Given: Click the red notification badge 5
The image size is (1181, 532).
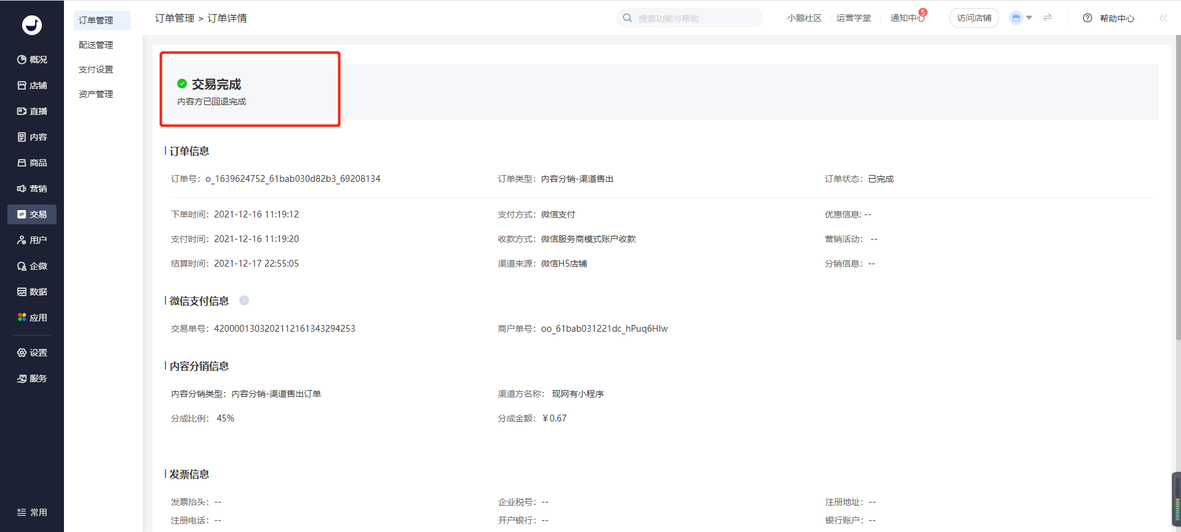Looking at the screenshot, I should (x=923, y=12).
